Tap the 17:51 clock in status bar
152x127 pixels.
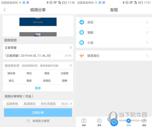click(x=147, y=2)
